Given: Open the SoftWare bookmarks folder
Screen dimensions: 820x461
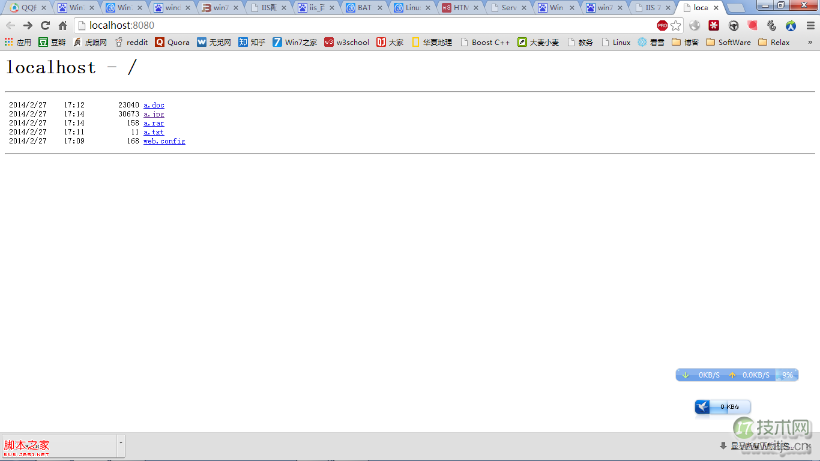Looking at the screenshot, I should tap(728, 42).
